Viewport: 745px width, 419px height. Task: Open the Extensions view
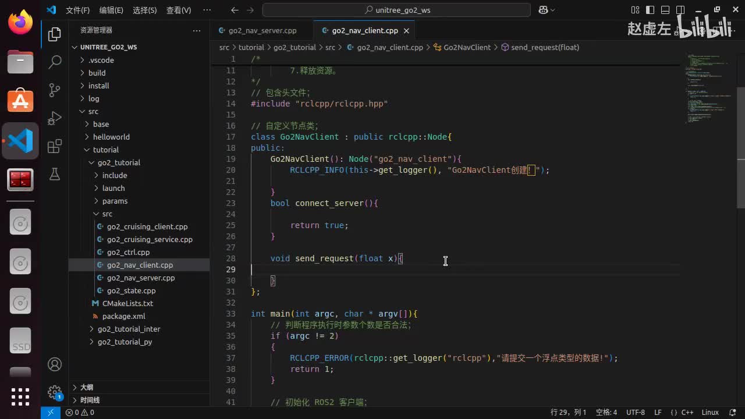(55, 146)
